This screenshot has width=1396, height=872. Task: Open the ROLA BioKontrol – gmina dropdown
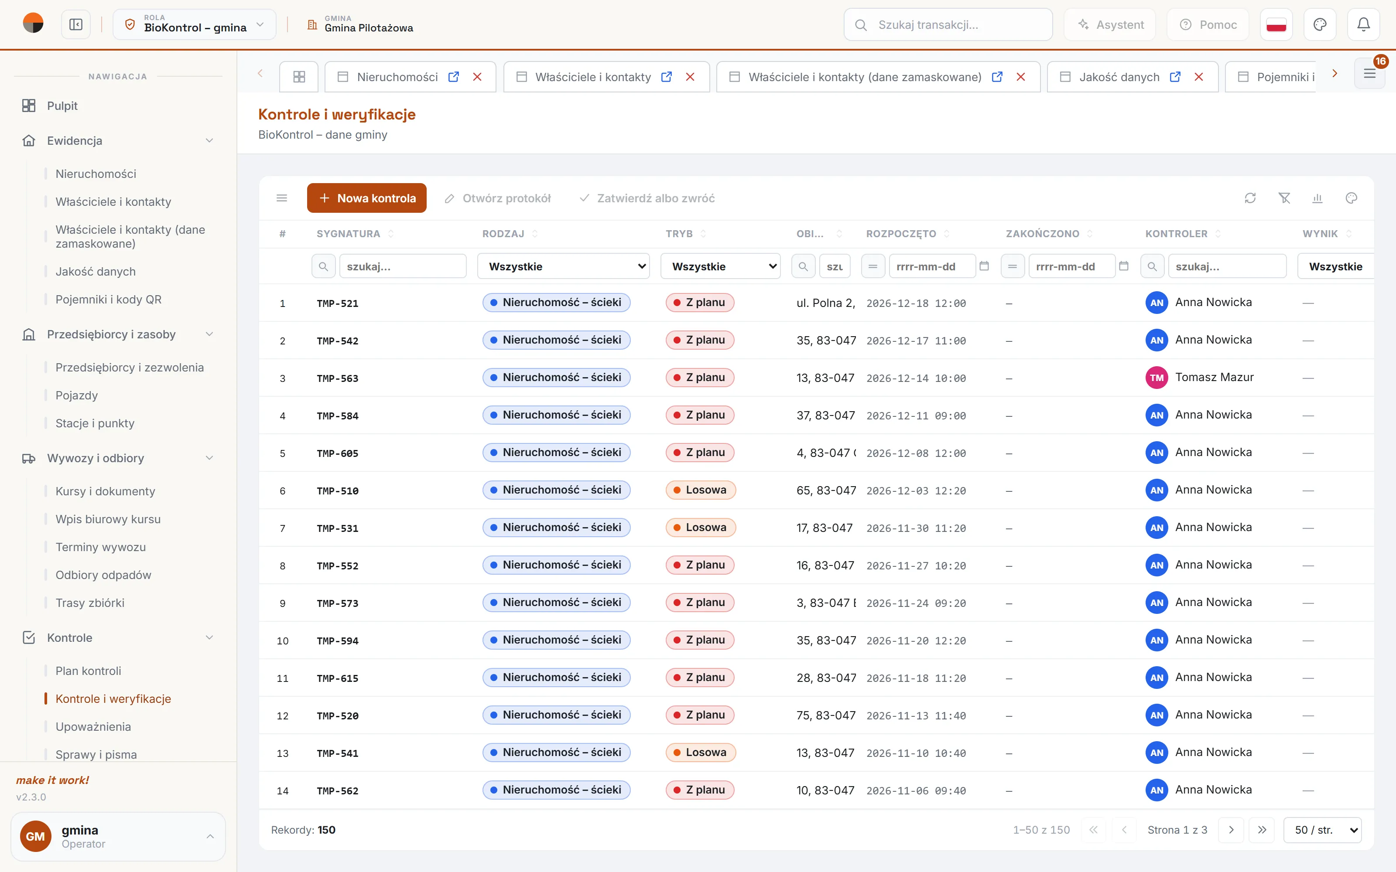[x=195, y=25]
